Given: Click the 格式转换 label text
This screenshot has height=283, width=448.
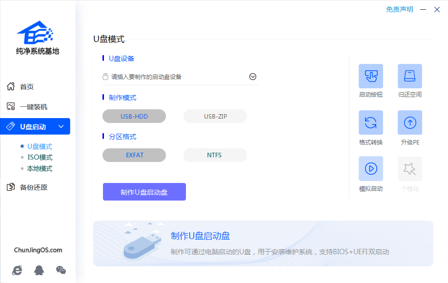Looking at the screenshot, I should coord(370,142).
